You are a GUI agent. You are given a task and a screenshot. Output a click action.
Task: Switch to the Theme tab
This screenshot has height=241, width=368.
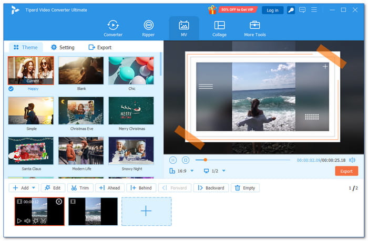[x=26, y=47]
